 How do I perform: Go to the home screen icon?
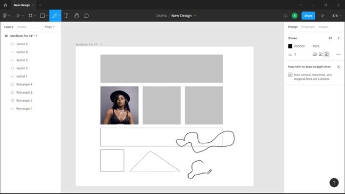(5, 5)
